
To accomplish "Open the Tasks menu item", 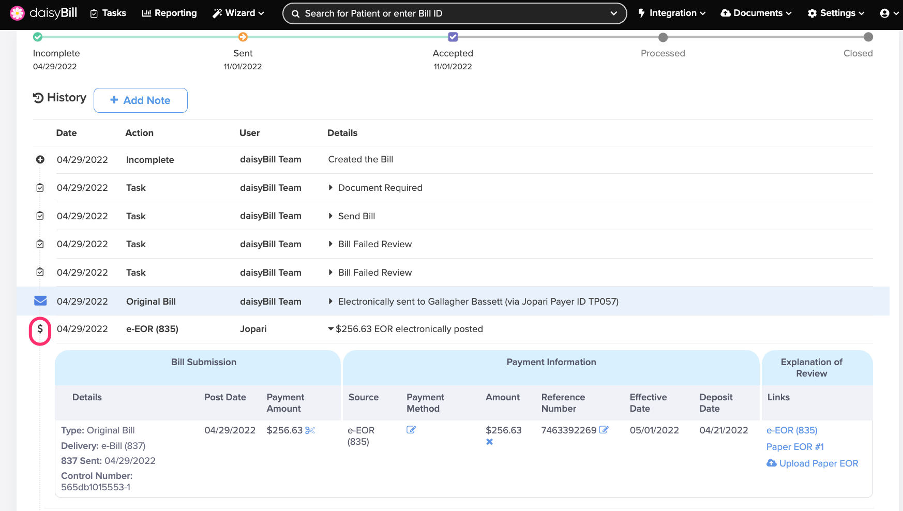I will [x=108, y=13].
